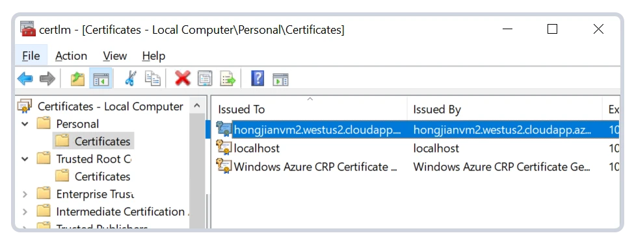This screenshot has height=244, width=634.
Task: Click localhost in Issued By column
Action: 436,148
